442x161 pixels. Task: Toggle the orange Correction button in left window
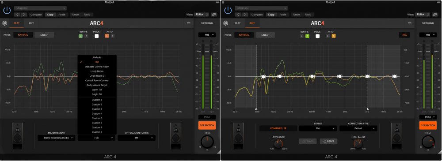point(207,126)
